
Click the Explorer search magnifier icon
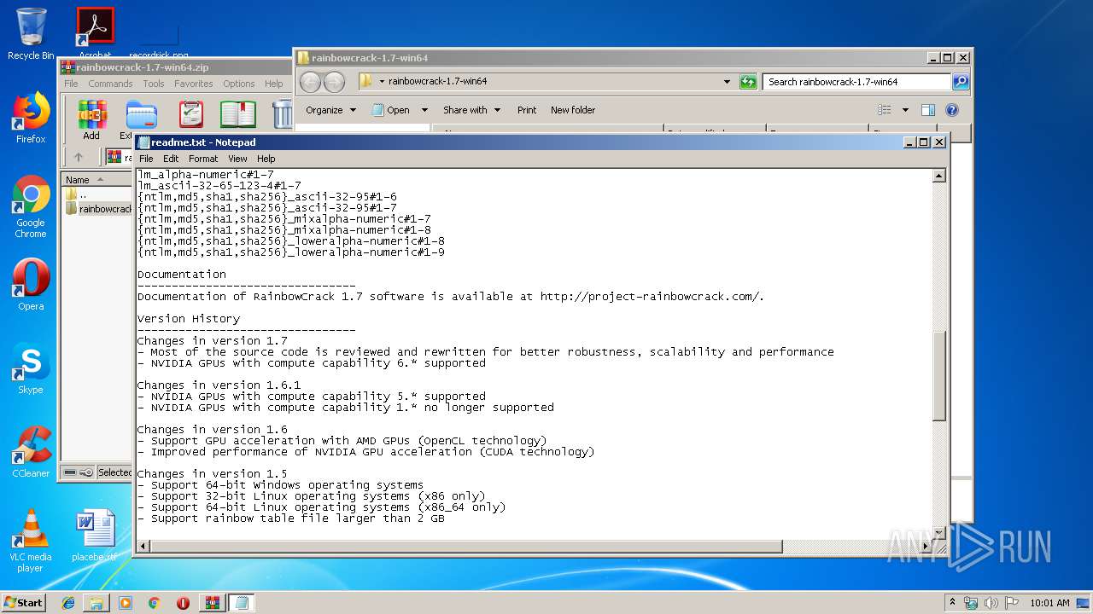pyautogui.click(x=961, y=82)
